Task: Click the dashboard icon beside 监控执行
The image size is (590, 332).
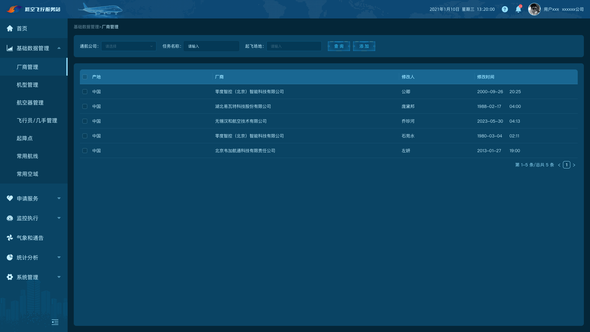Action: (x=10, y=218)
